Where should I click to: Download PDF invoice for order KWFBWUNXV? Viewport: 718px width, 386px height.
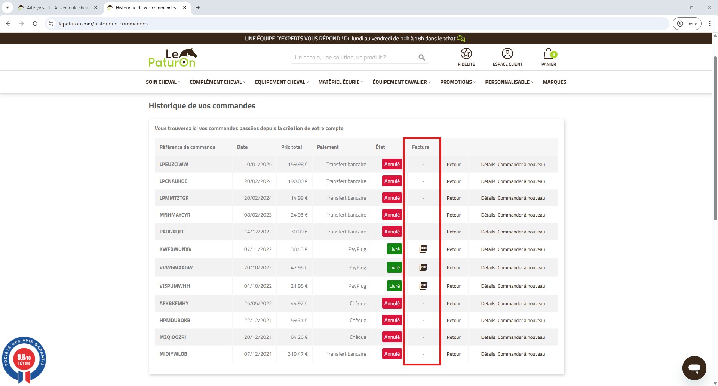423,249
